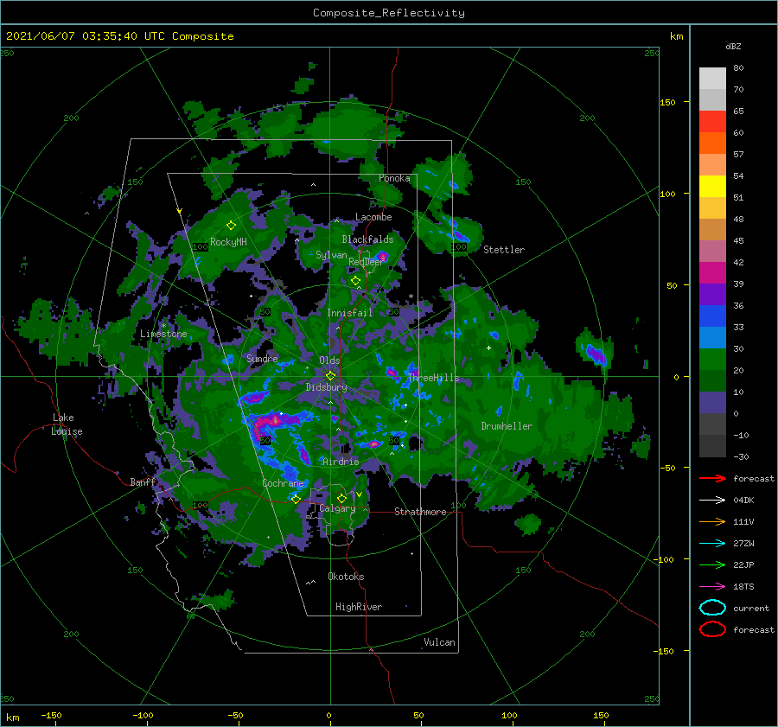This screenshot has width=778, height=727.
Task: Click the Lacombe city label
Action: tap(373, 217)
